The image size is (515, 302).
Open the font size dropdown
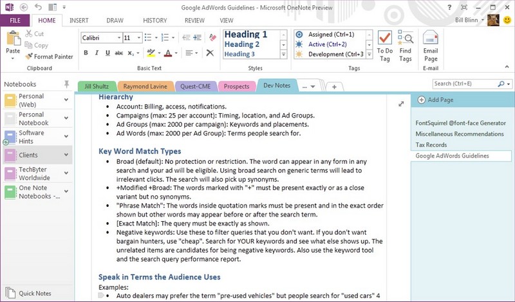[x=139, y=38]
